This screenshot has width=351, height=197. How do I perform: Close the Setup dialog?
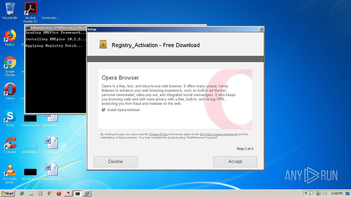pos(261,29)
